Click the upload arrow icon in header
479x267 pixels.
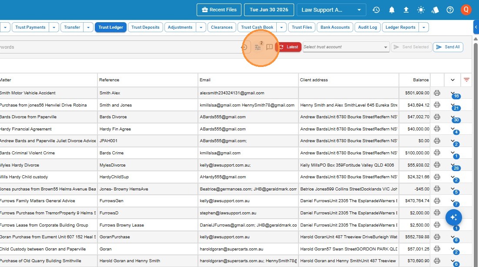pos(406,10)
